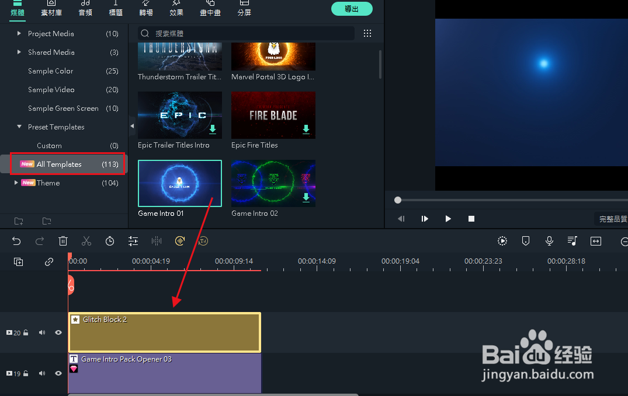Viewport: 628px width, 396px height.
Task: Add a marker with the shield icon
Action: coord(526,241)
